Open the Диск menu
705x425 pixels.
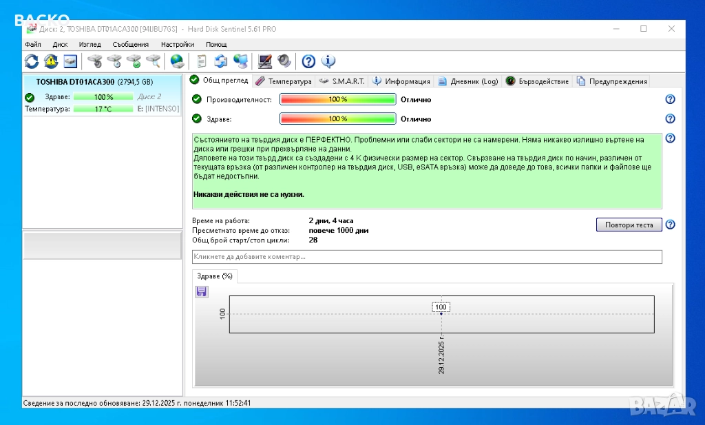pos(60,44)
